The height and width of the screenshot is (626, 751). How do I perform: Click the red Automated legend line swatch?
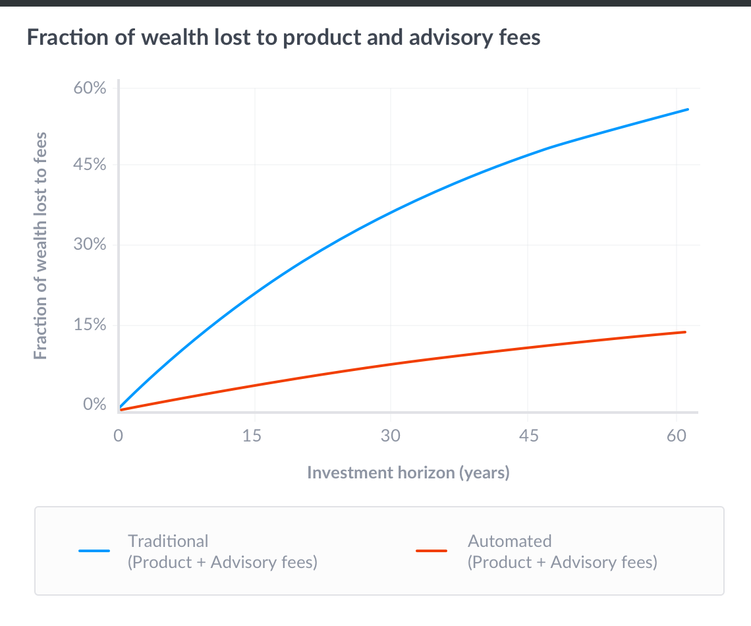431,551
